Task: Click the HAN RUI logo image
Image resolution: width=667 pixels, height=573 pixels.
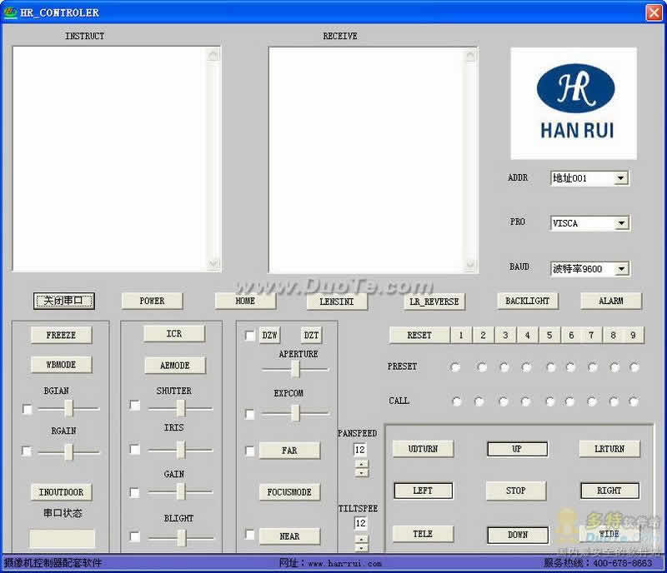Action: pyautogui.click(x=574, y=103)
